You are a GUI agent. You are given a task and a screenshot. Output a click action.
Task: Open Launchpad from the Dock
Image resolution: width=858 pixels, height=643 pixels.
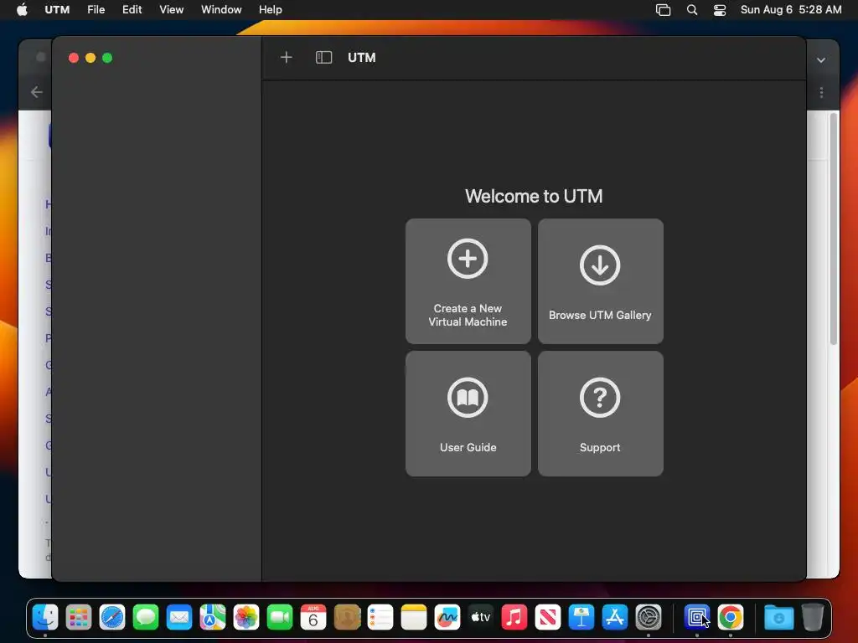[x=79, y=617]
